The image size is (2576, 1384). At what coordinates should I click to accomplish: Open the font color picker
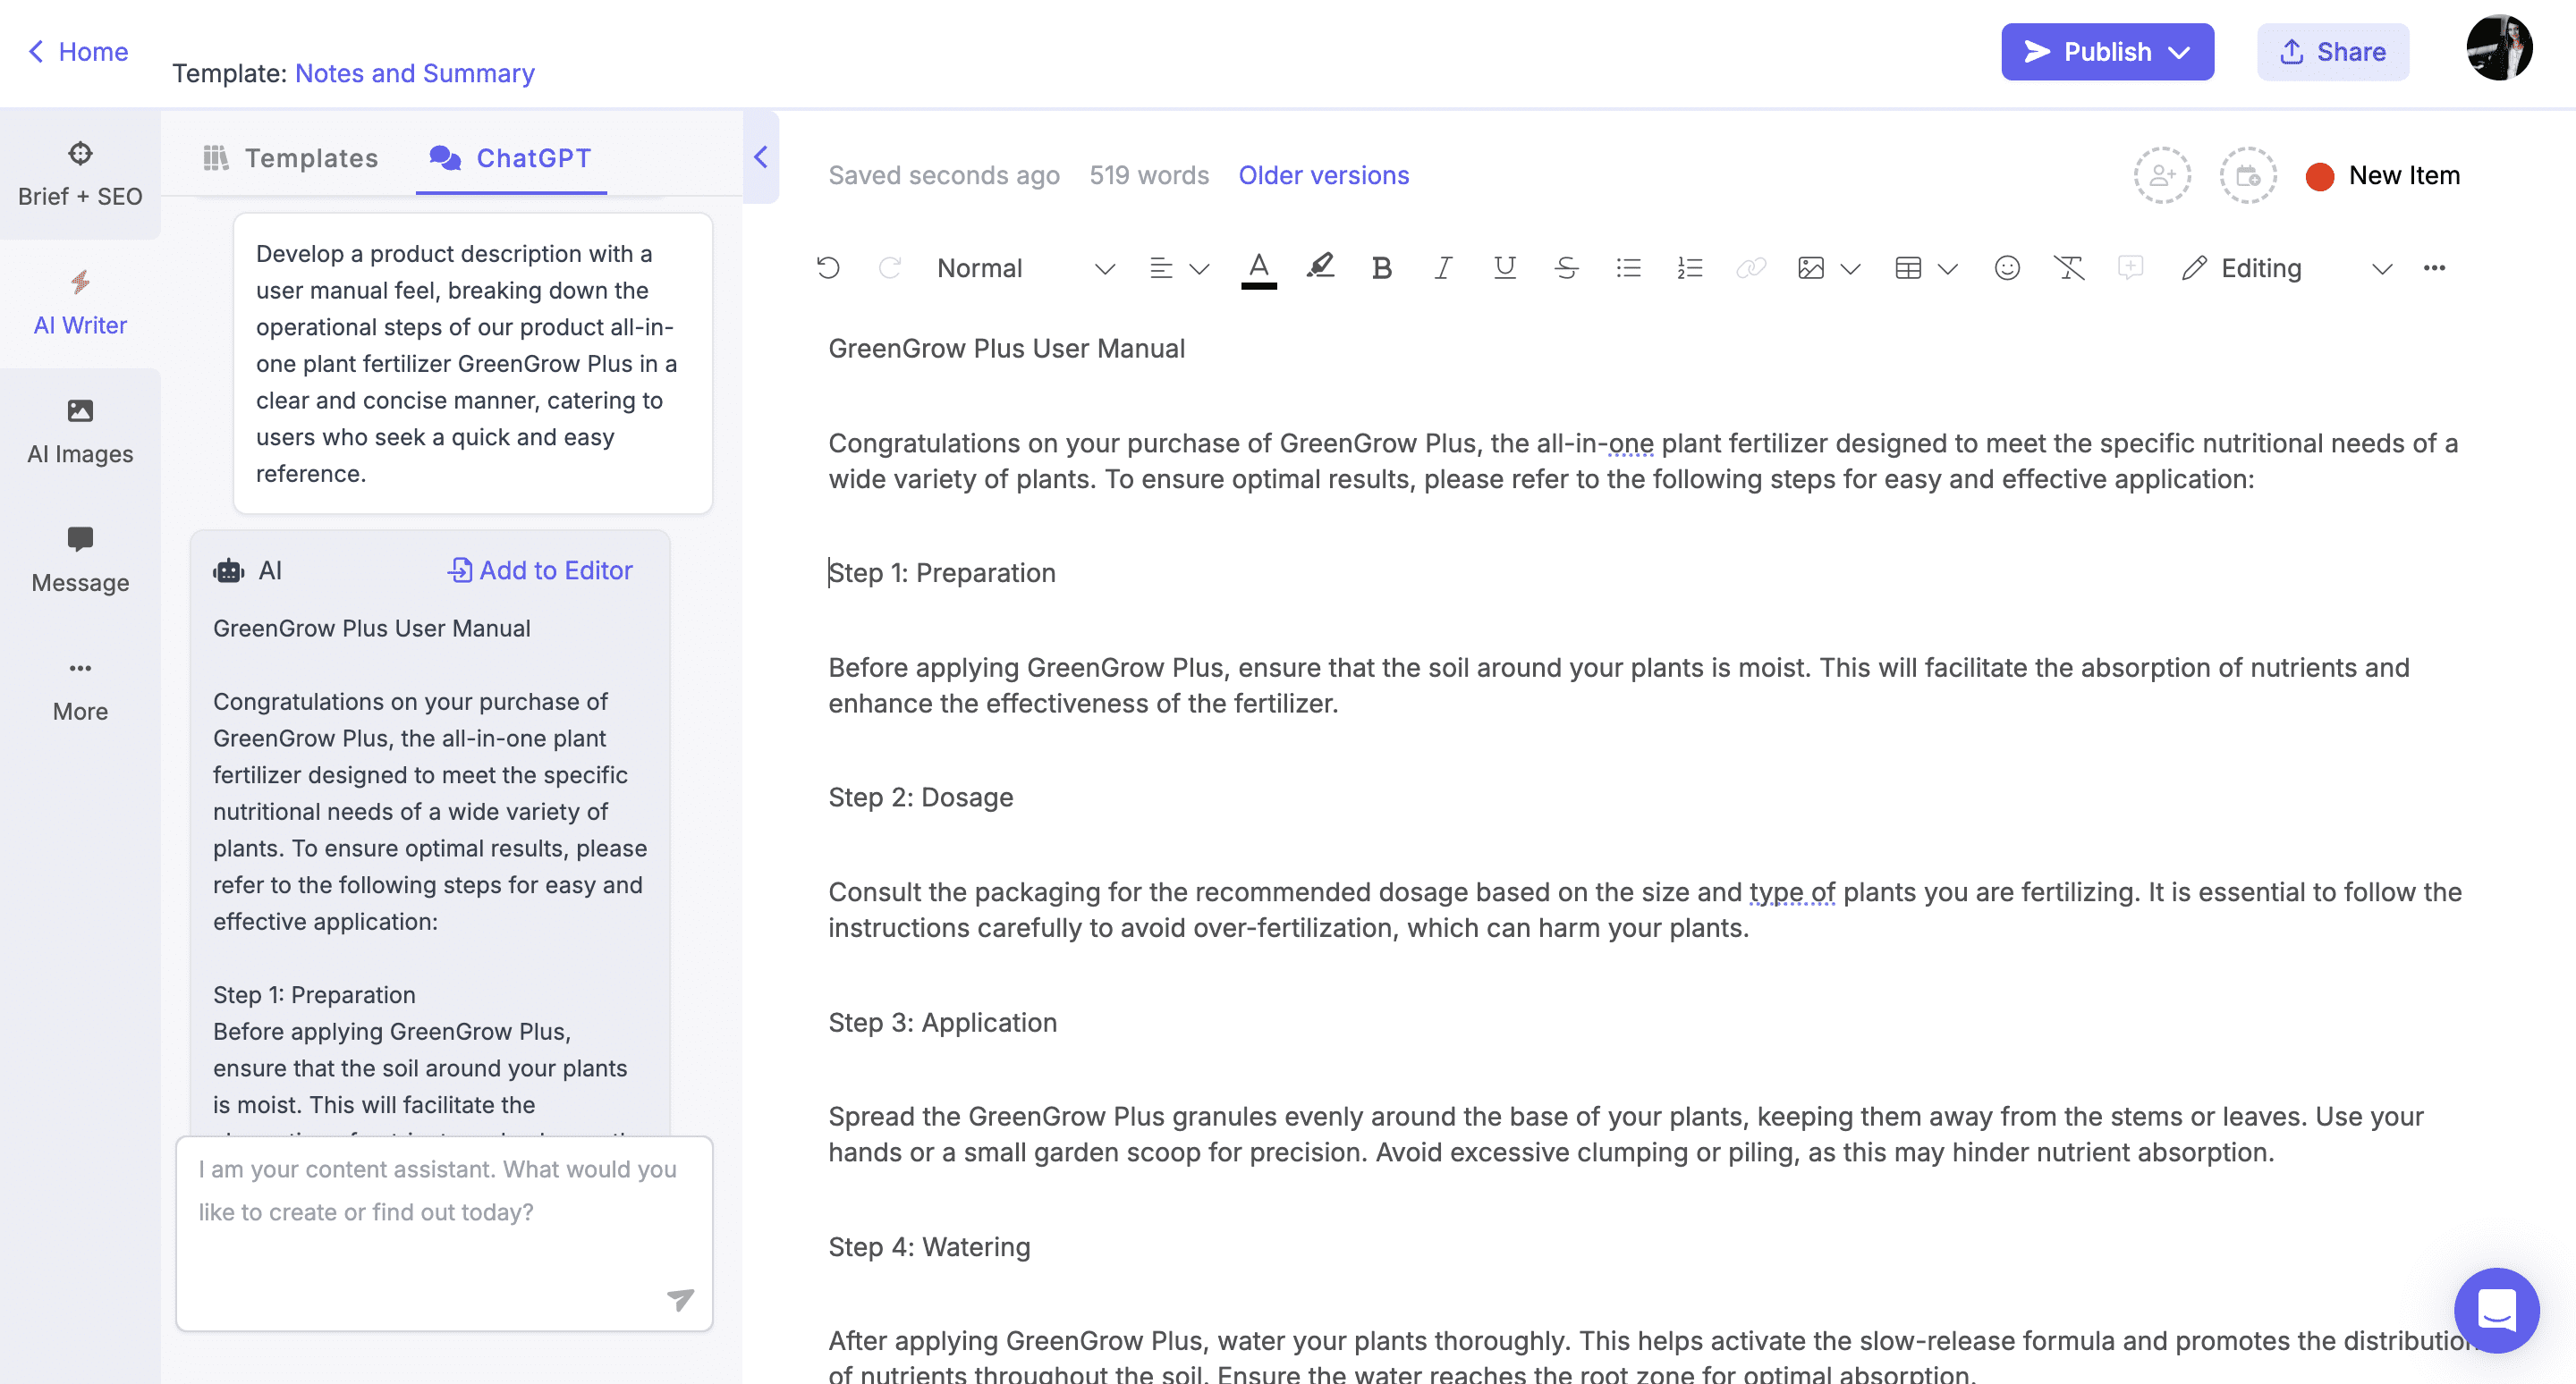point(1259,269)
